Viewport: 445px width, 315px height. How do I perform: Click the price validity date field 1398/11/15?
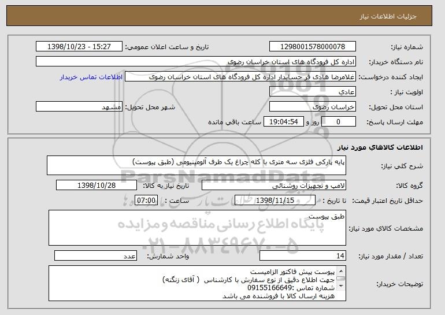tap(275, 201)
